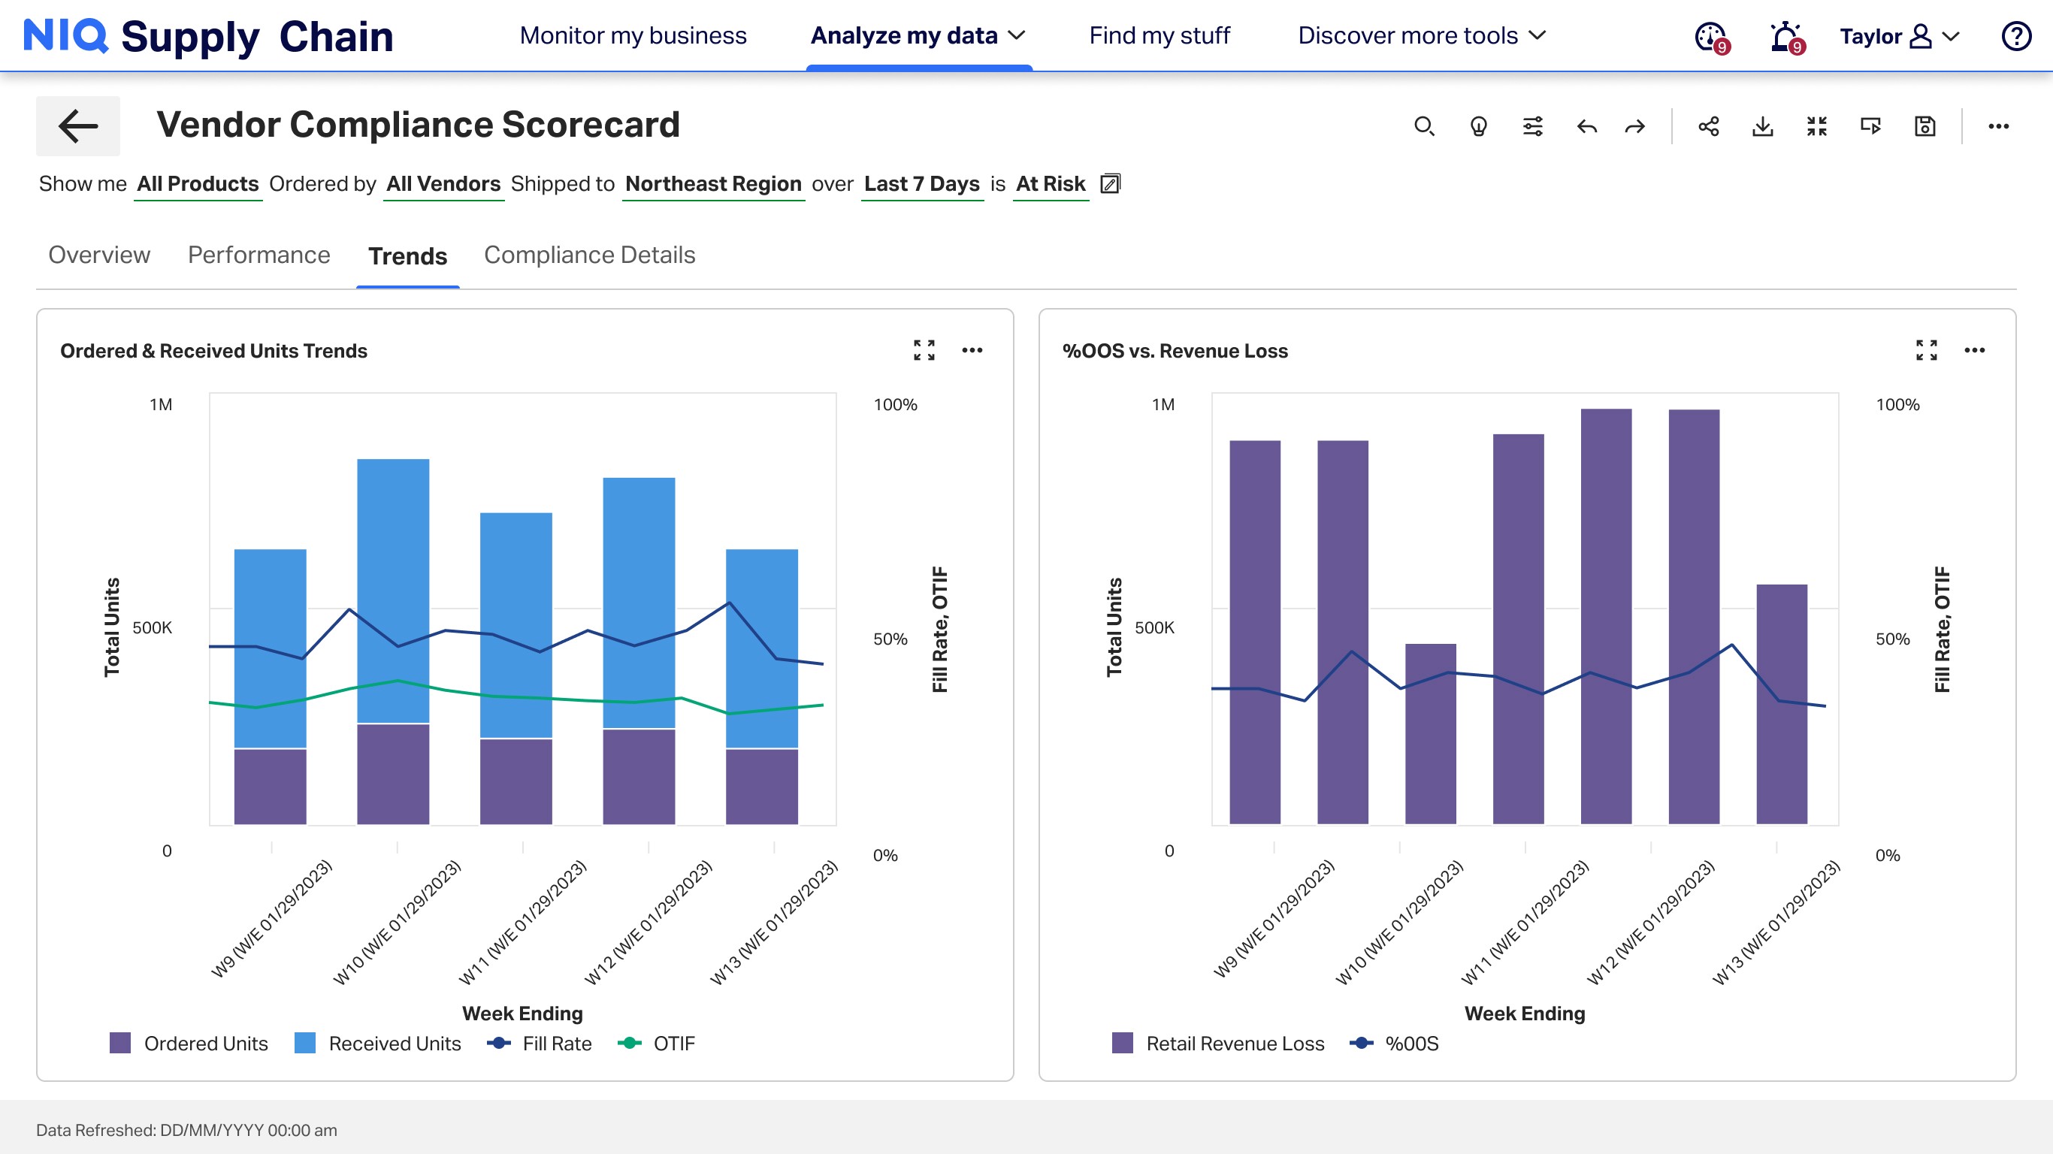The width and height of the screenshot is (2053, 1154).
Task: Switch to the Performance tab
Action: pos(259,255)
